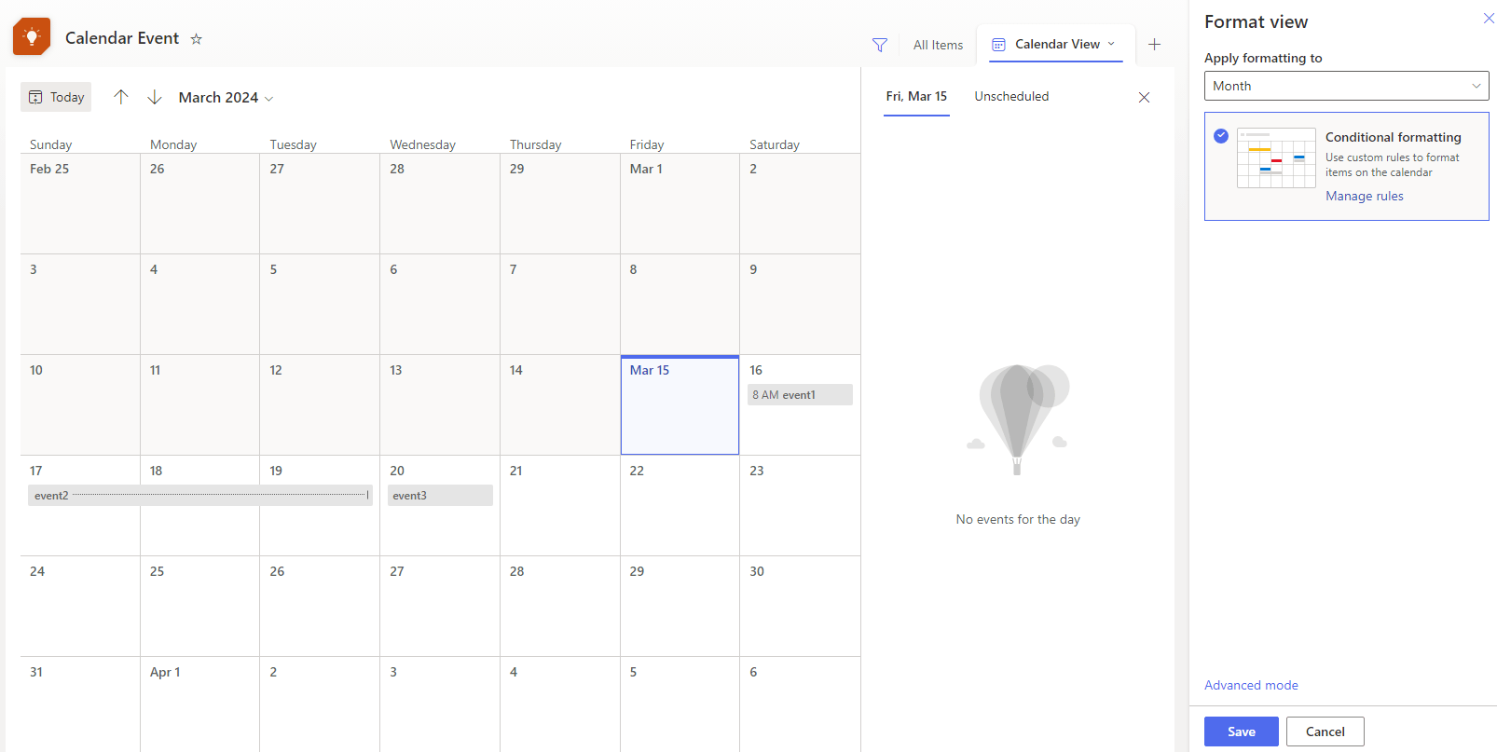This screenshot has height=752, width=1497.
Task: Open the 8 AM event1 entry
Action: (x=800, y=395)
